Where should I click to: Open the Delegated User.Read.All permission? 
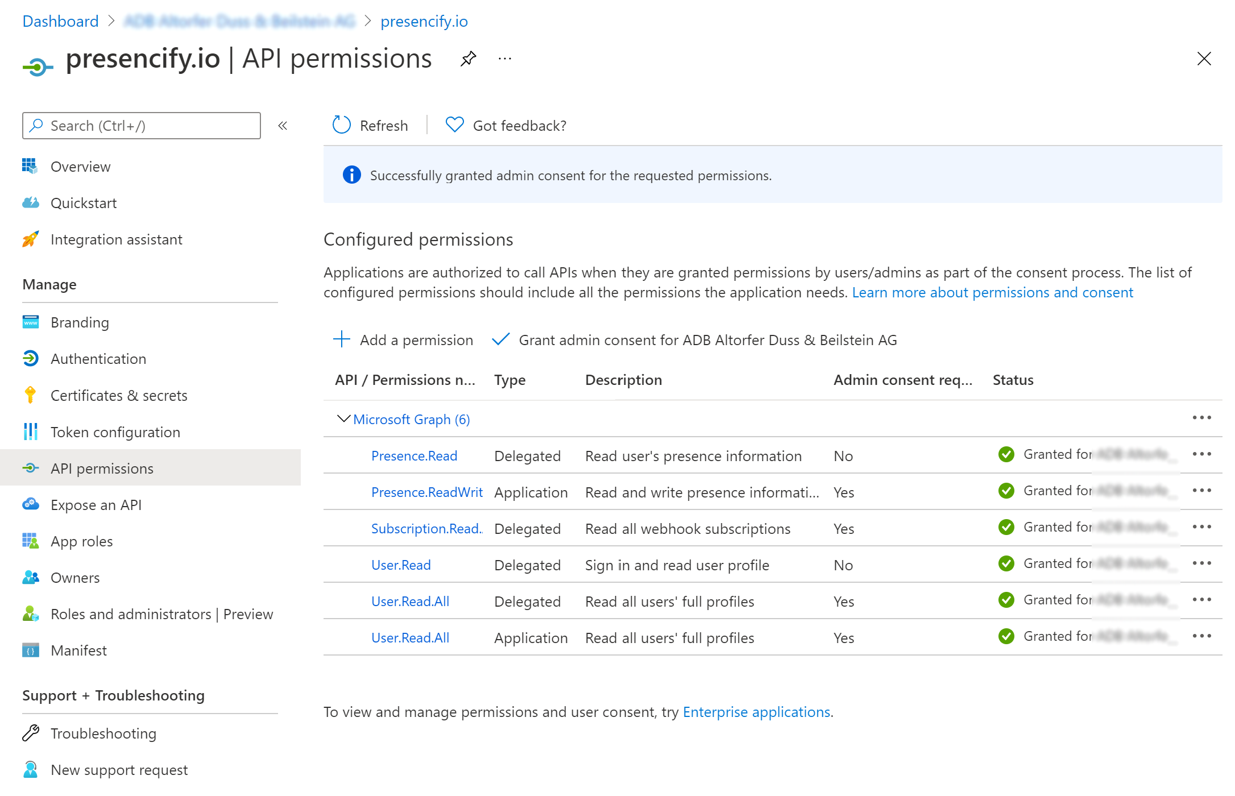(x=410, y=602)
